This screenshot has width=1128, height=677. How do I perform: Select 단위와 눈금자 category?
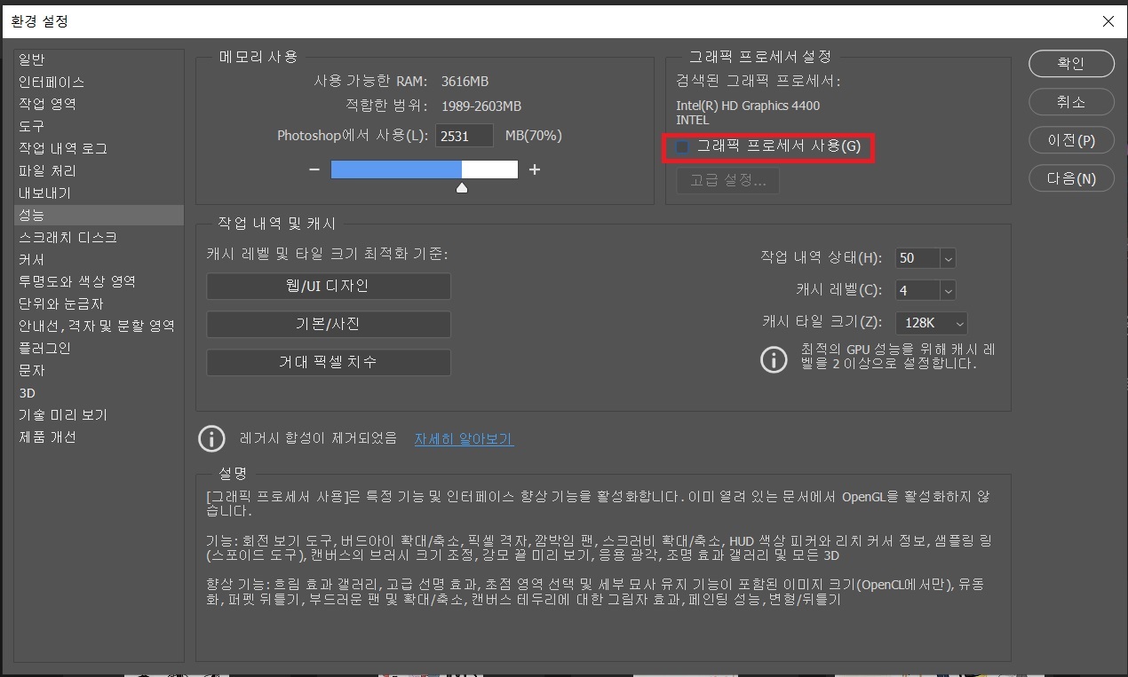click(61, 303)
